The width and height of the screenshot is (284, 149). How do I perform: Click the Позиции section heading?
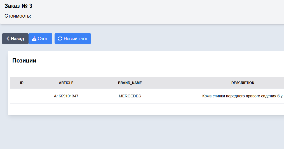pyautogui.click(x=24, y=61)
